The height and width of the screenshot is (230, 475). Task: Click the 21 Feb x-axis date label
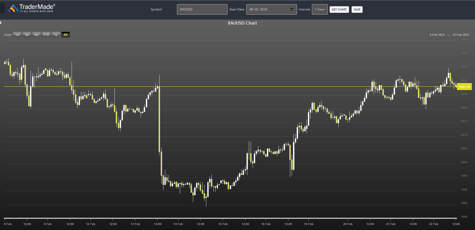tap(391, 224)
